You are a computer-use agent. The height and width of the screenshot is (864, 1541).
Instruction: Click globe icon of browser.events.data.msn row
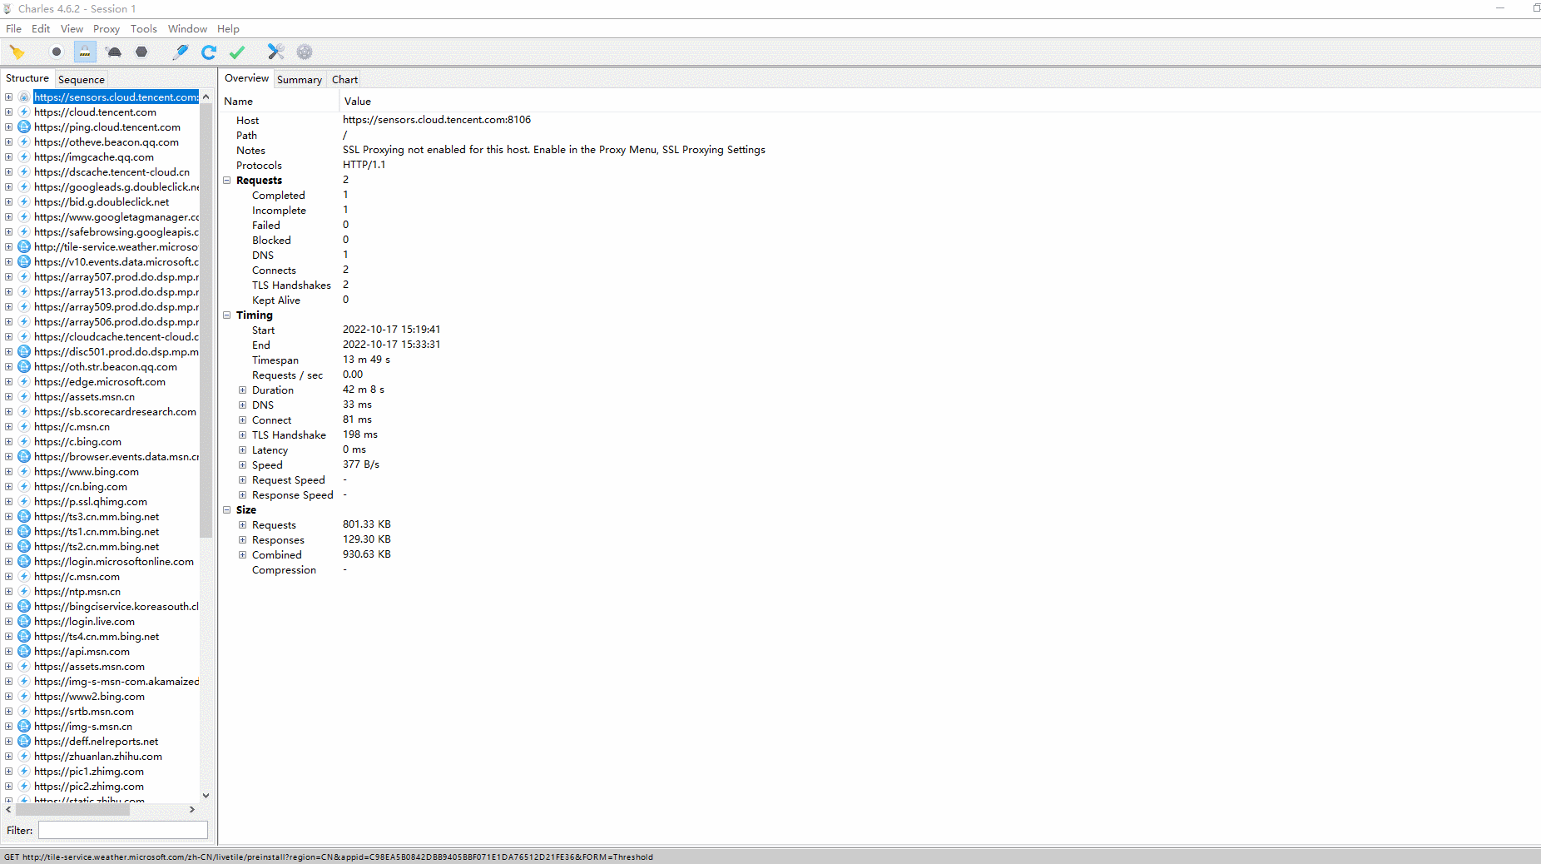[24, 457]
